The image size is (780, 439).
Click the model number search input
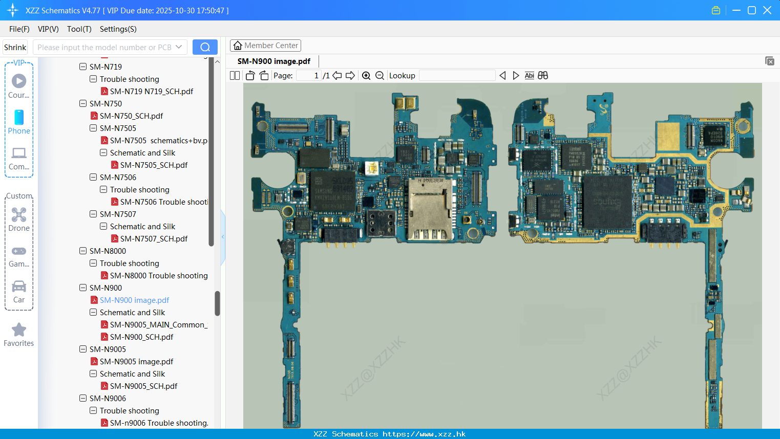point(104,47)
